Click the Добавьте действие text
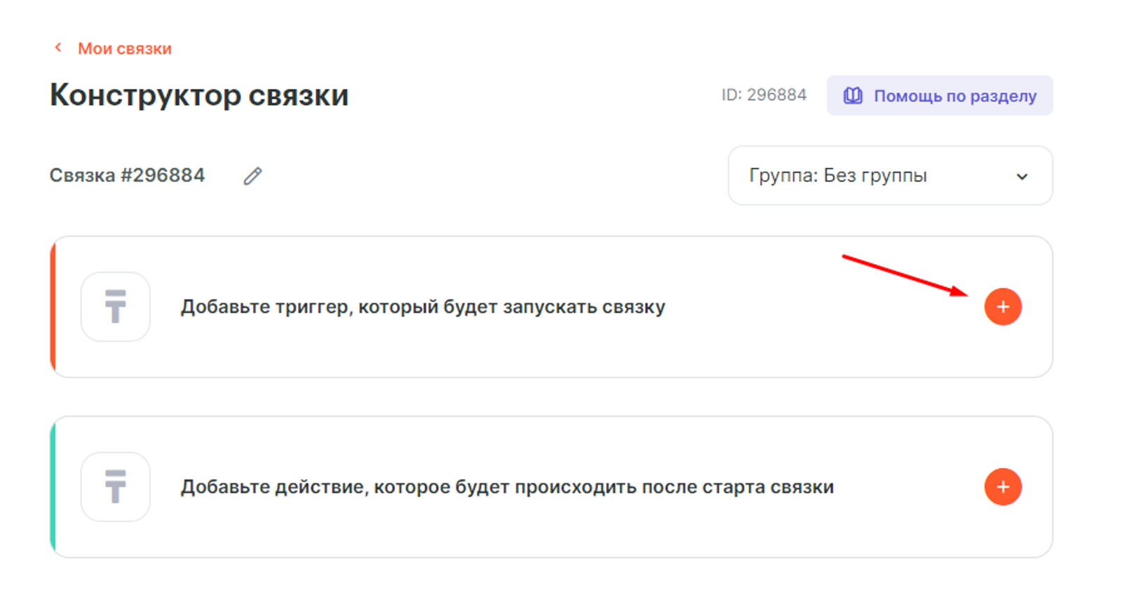 tap(507, 487)
